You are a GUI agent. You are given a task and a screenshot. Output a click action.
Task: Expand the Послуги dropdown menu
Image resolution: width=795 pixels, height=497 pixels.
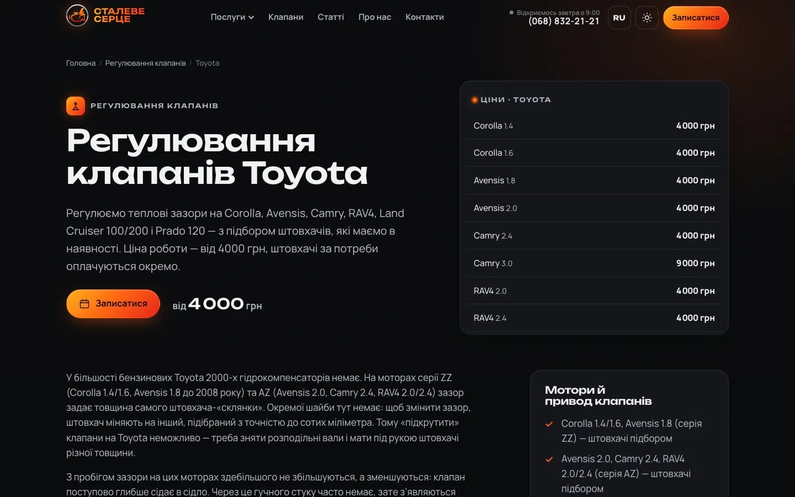click(x=232, y=17)
